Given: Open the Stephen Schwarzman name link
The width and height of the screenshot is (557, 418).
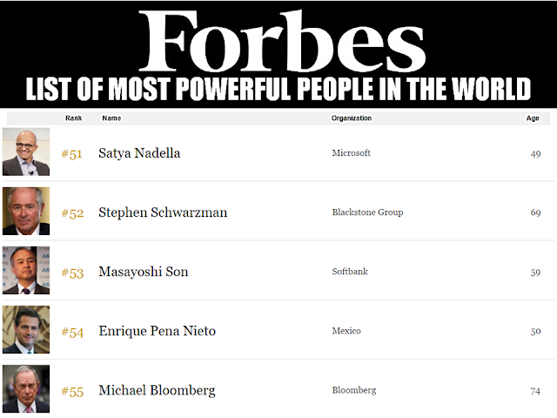Looking at the screenshot, I should 163,212.
